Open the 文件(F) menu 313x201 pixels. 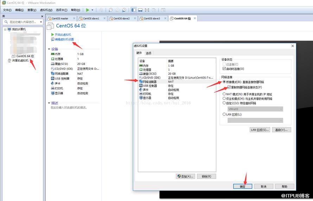(7, 10)
